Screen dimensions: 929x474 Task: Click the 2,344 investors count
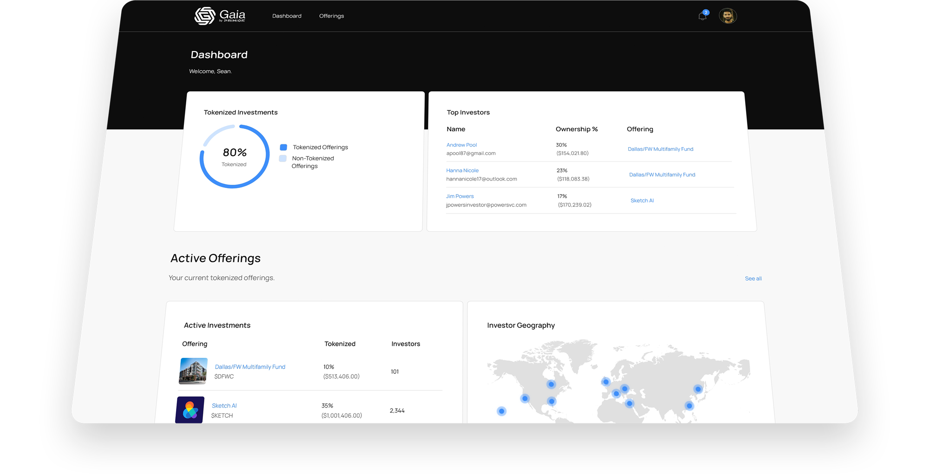coord(397,411)
